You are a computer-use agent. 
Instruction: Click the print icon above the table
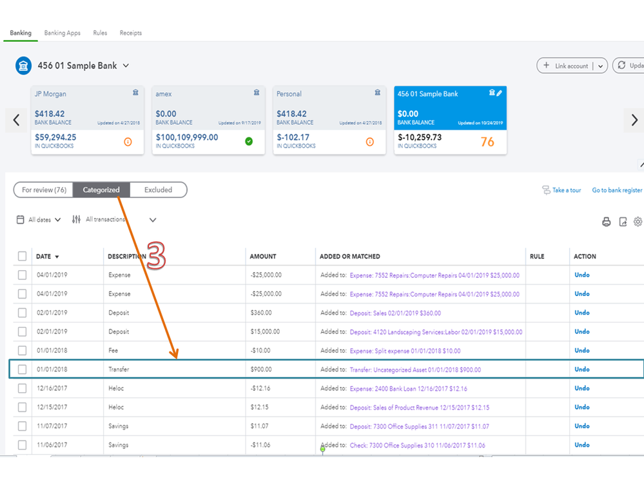[606, 222]
